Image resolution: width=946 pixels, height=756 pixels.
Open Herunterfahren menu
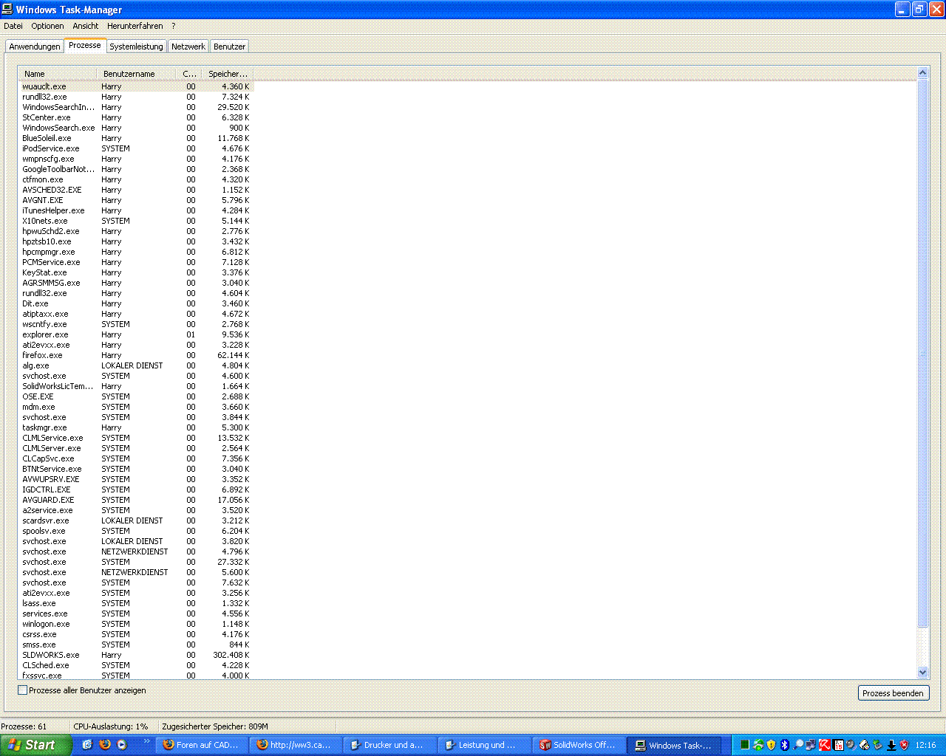tap(135, 26)
